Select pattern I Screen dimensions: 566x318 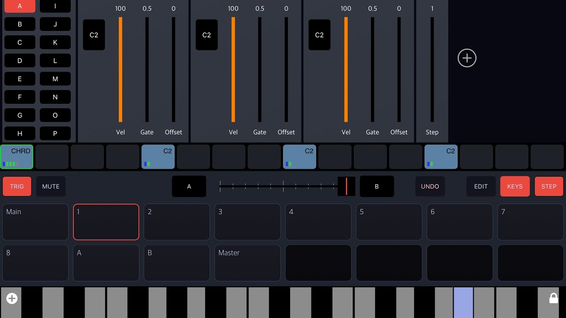coord(55,6)
